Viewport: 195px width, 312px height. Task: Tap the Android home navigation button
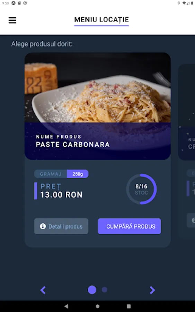97,306
